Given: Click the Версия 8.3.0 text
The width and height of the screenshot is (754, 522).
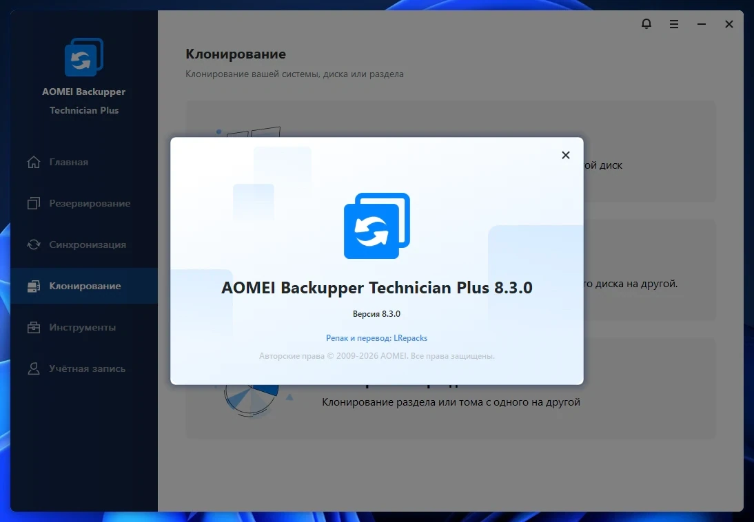Looking at the screenshot, I should [376, 314].
